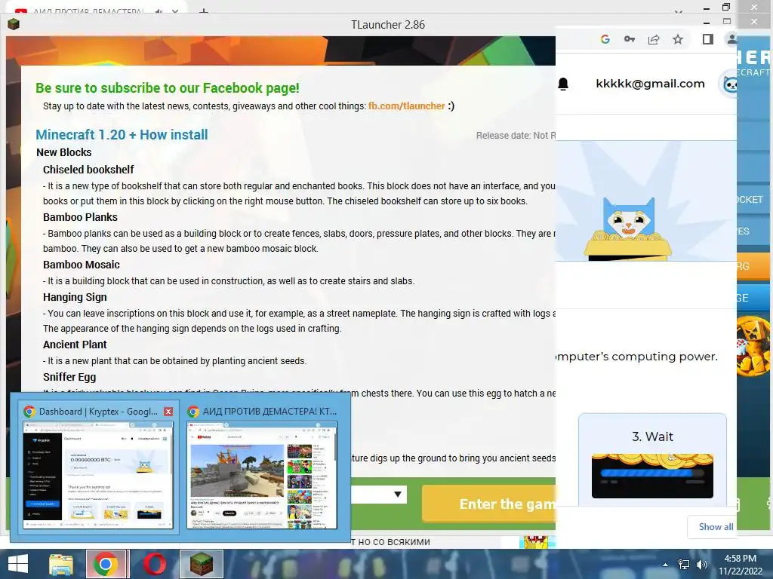Image resolution: width=773 pixels, height=579 pixels.
Task: Click the 3. Wait step card
Action: point(652,459)
